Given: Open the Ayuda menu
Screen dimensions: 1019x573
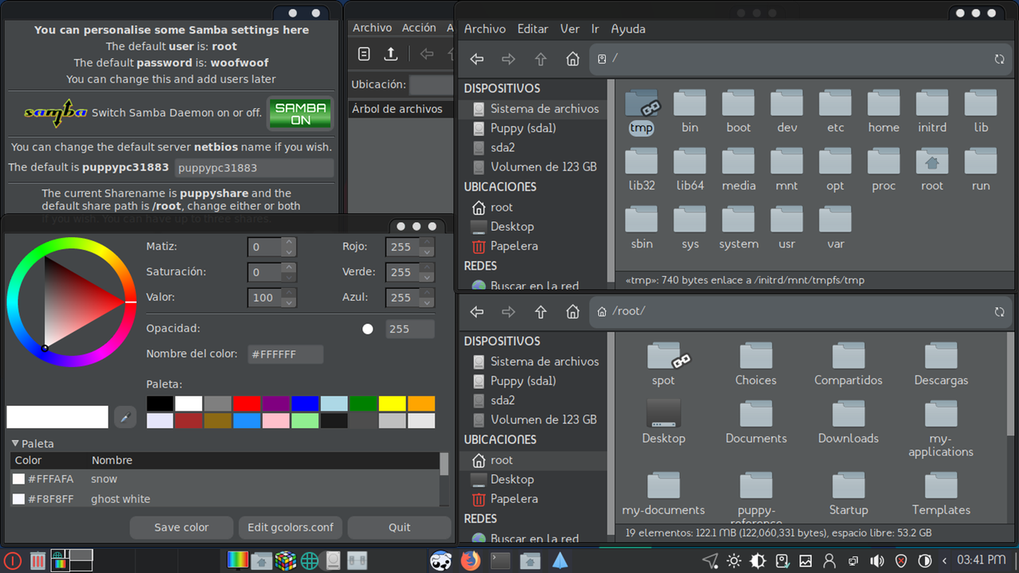Looking at the screenshot, I should coord(628,29).
